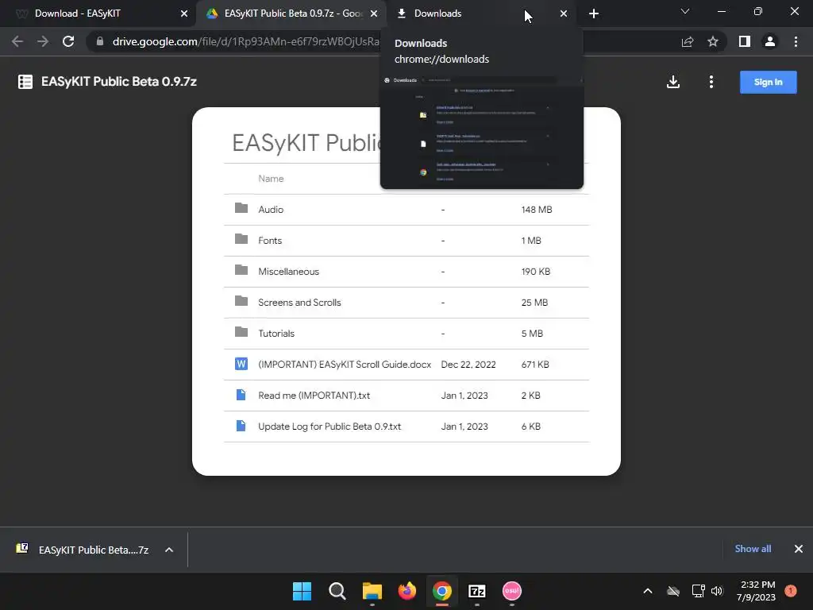Close the Downloads tab
Viewport: 813px width, 610px height.
564,14
